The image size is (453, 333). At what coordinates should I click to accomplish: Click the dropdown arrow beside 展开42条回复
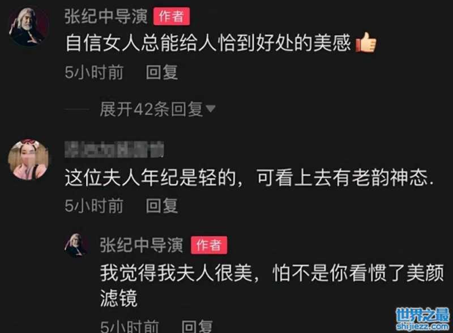click(x=210, y=109)
